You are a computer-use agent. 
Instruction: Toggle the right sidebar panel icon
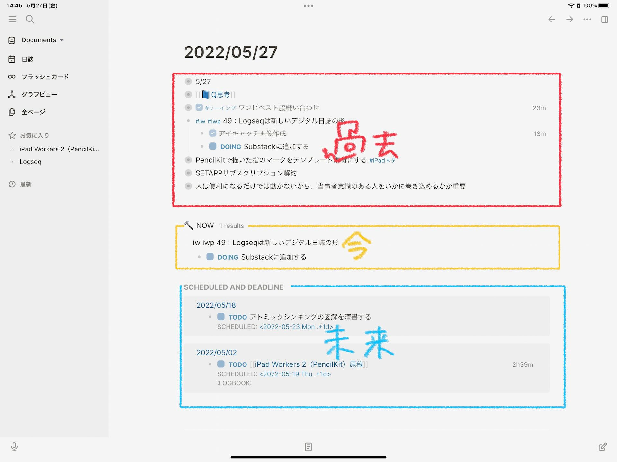[604, 20]
